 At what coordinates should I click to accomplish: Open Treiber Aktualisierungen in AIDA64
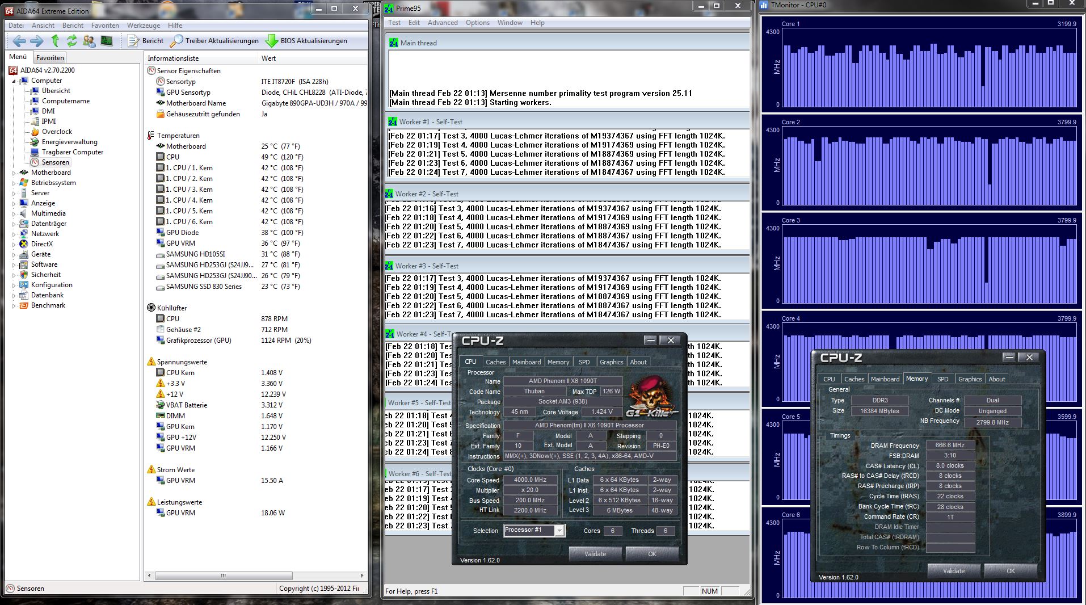click(214, 41)
